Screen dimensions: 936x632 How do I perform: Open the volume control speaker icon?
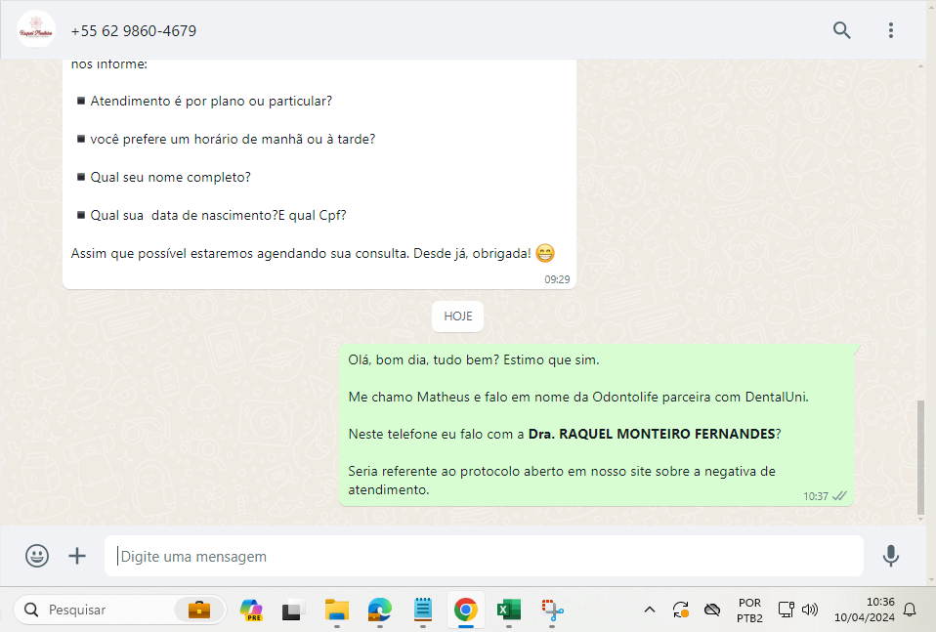809,610
